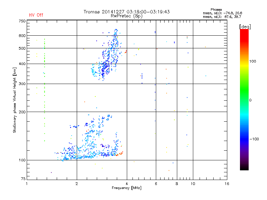Click the y-axis tick label '400'
Viewport: 267px width, 200px height.
tap(22, 64)
